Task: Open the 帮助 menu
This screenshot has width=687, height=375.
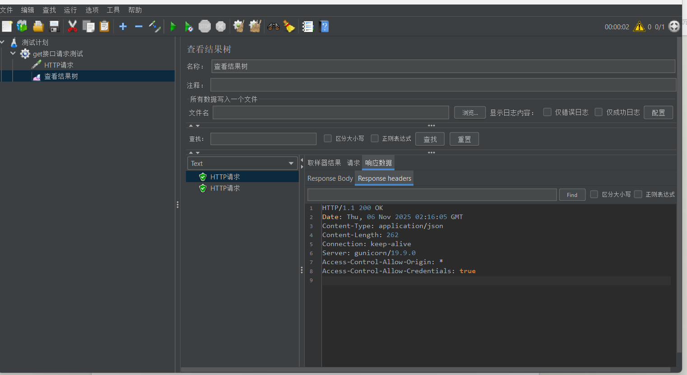Action: [x=135, y=10]
